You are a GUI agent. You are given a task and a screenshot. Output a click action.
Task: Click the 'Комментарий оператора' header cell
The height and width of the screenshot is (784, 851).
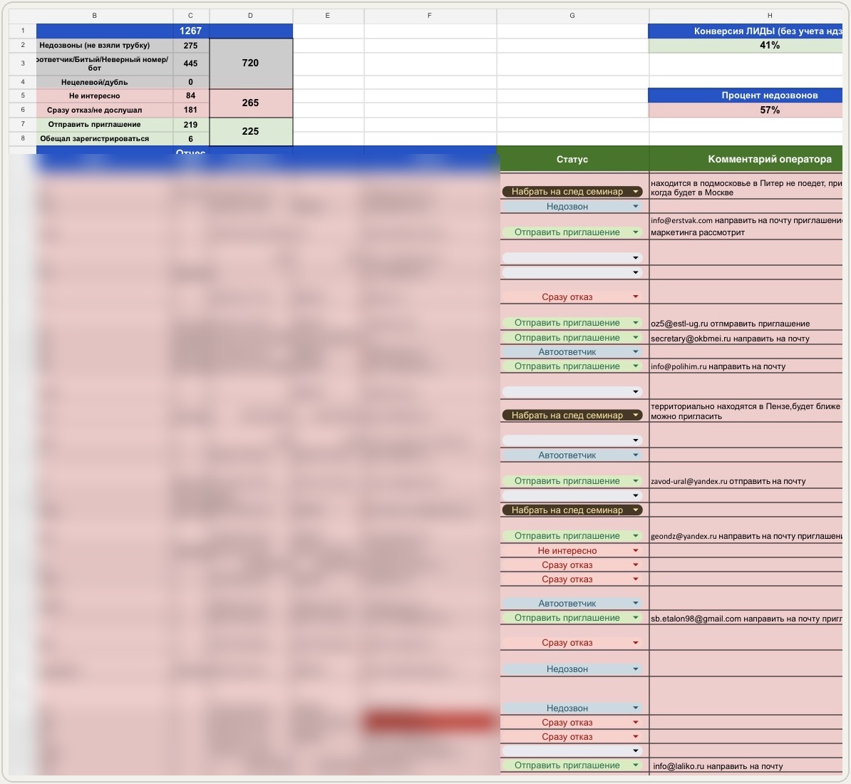coord(769,160)
